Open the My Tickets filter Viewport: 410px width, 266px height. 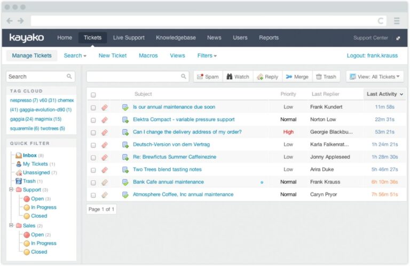point(35,164)
